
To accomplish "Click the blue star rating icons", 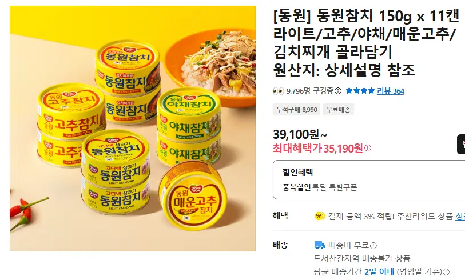I will 360,91.
